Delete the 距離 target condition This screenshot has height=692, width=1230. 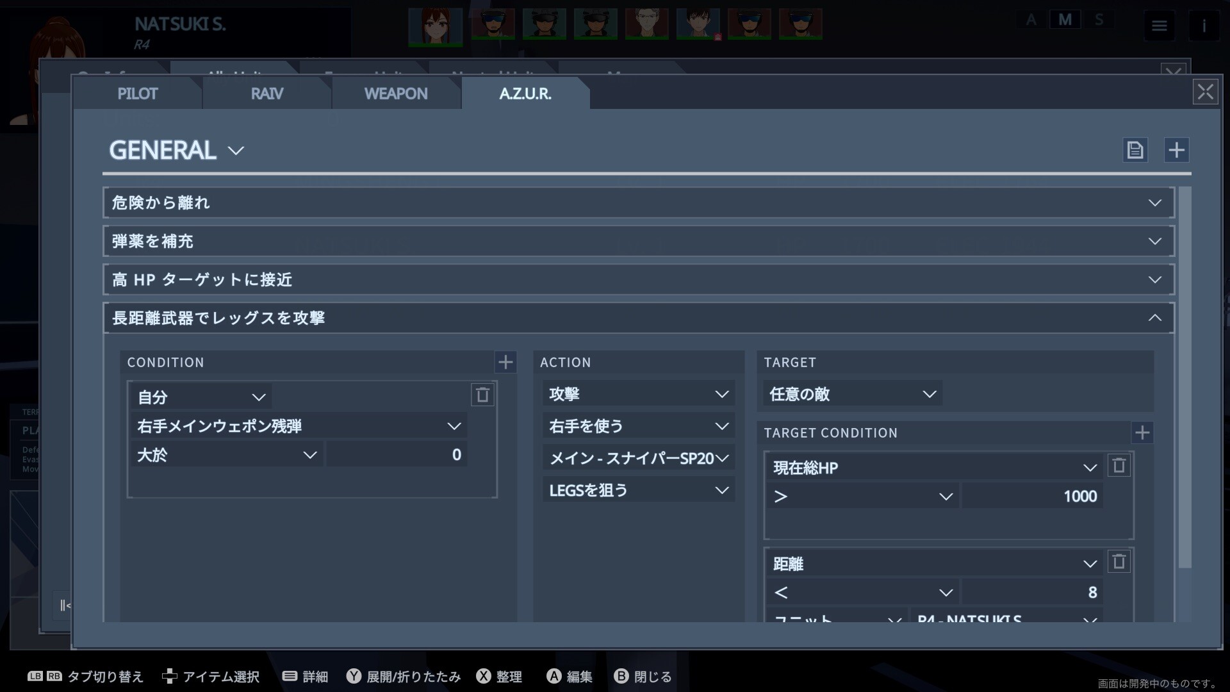coord(1119,562)
